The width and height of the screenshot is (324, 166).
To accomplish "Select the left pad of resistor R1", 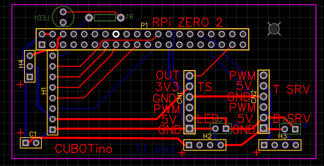I will click(x=89, y=18).
